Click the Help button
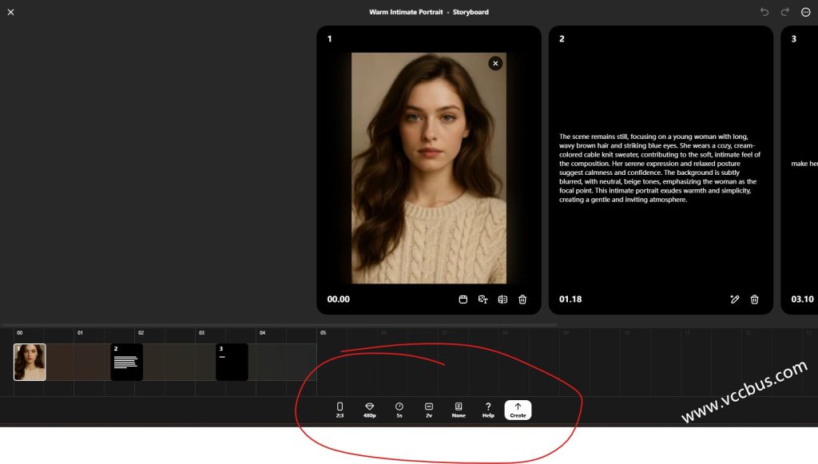818x464 pixels. 488,410
